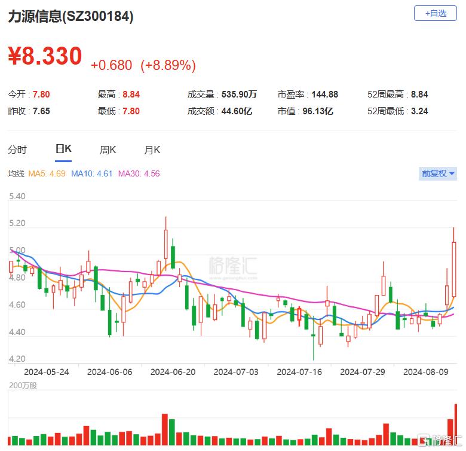466x451 pixels.
Task: Click the 5.40 price axis label
Action: click(17, 196)
